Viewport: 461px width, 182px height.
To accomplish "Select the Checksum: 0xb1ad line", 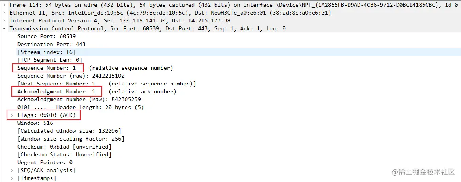I will pos(64,147).
